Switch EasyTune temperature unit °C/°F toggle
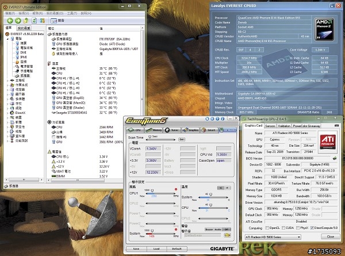The width and height of the screenshot is (345, 256). click(x=224, y=188)
